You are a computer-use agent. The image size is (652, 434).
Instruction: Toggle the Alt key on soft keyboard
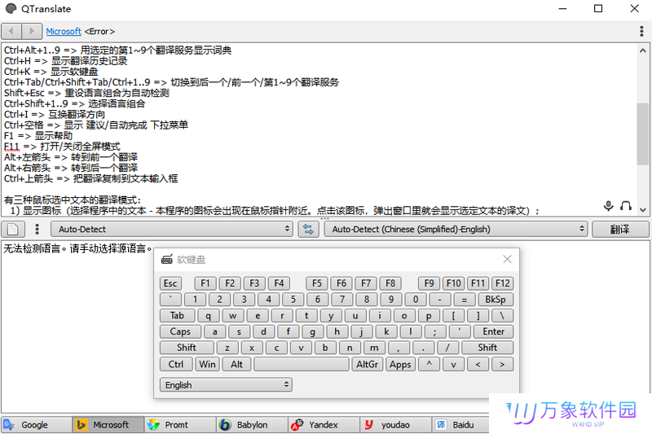point(236,364)
